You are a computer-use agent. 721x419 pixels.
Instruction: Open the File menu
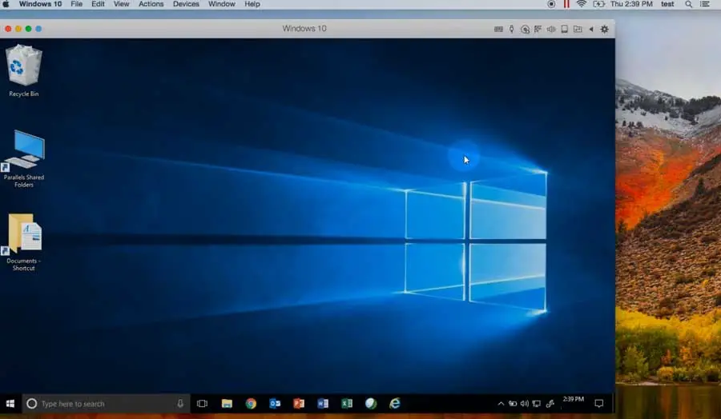(x=76, y=4)
